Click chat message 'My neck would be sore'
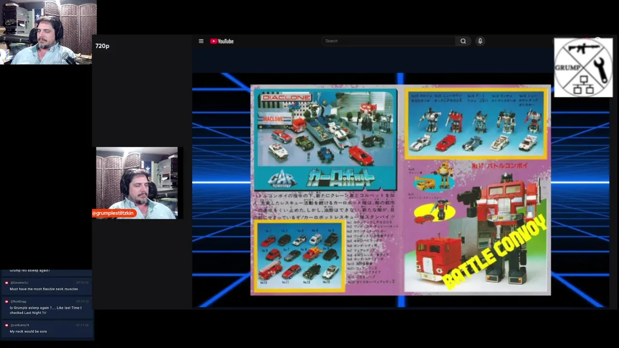The height and width of the screenshot is (348, 619). tap(29, 332)
